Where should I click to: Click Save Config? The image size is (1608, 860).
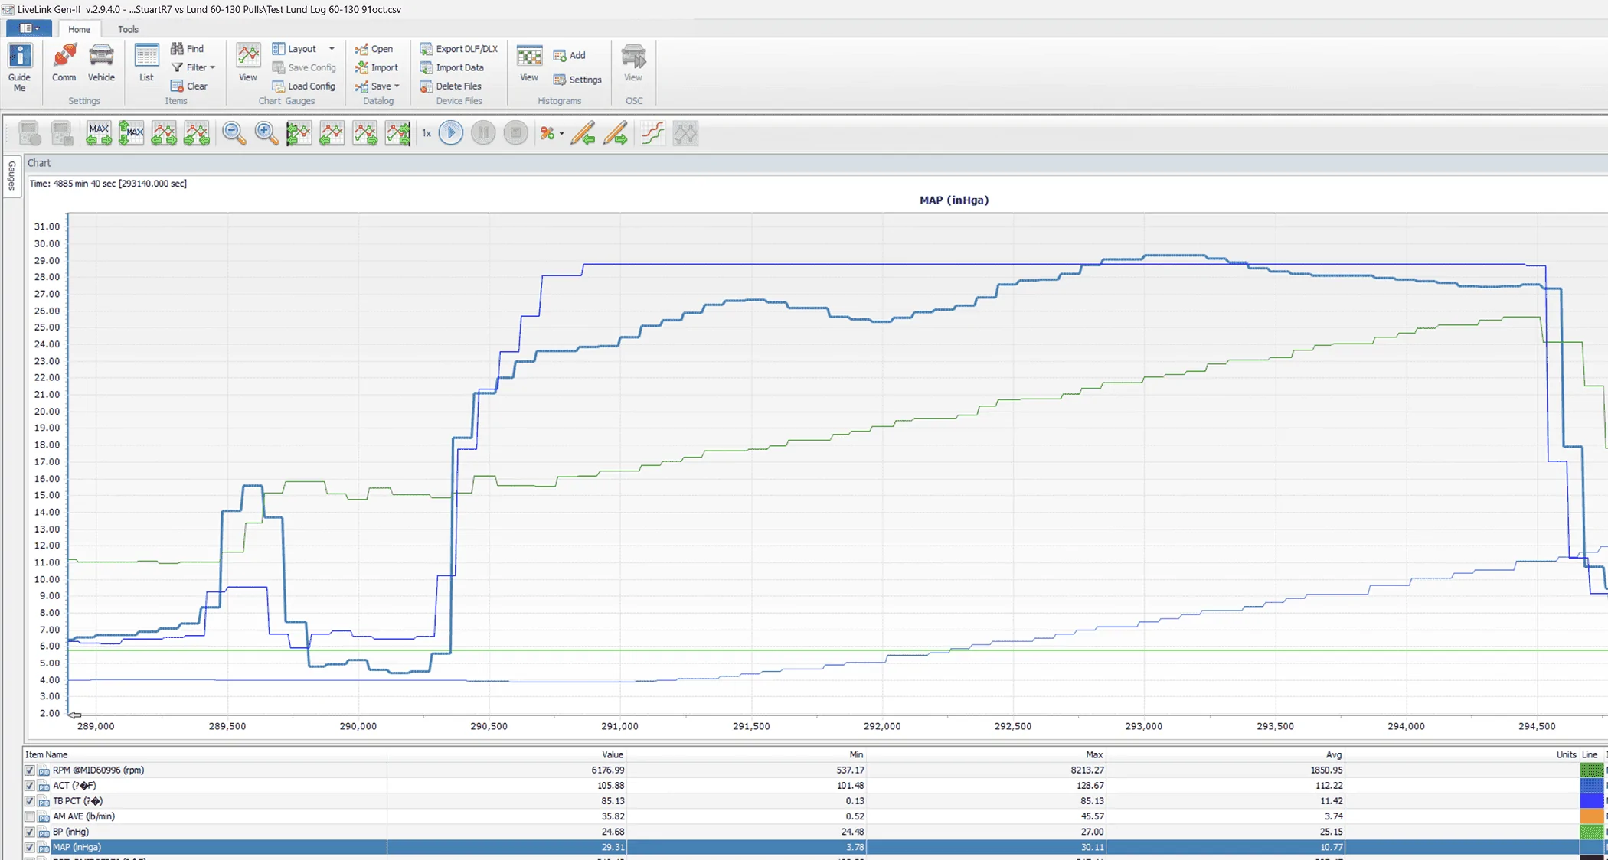pyautogui.click(x=304, y=67)
